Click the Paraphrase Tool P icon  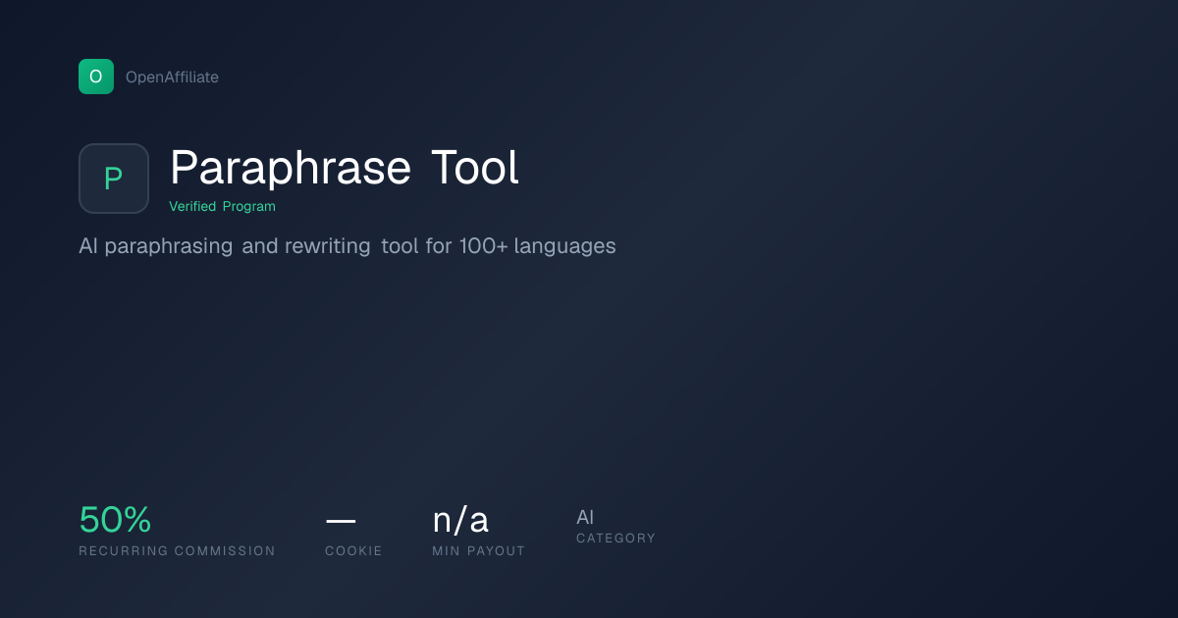coord(114,179)
